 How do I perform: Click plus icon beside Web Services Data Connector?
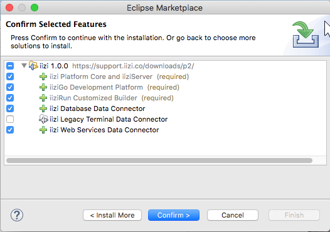click(43, 130)
